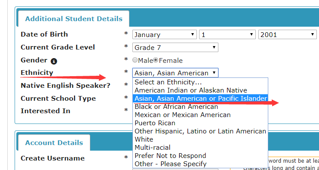319x170 pixels.
Task: Click the Account Details tab
Action: tap(54, 142)
